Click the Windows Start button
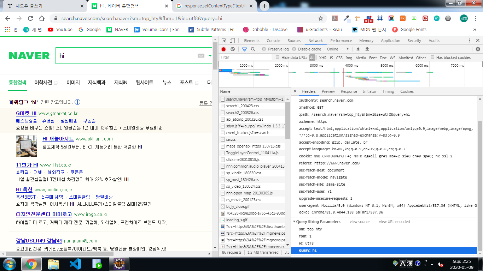The image size is (483, 271). click(9, 264)
